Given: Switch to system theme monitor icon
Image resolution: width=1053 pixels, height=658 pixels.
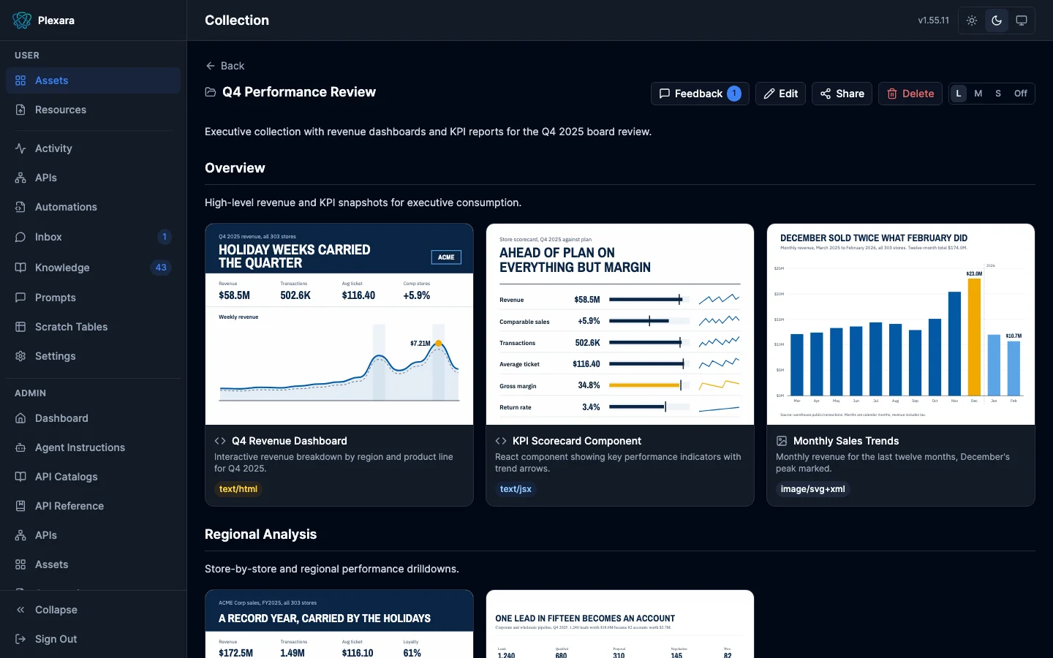Looking at the screenshot, I should (x=1022, y=20).
